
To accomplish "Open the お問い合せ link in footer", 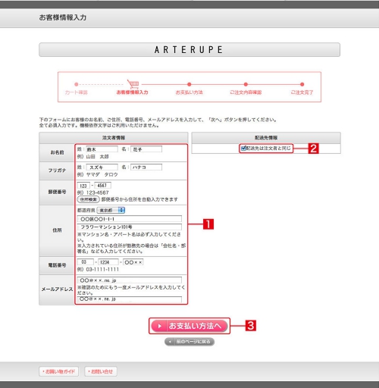I will coord(101,371).
